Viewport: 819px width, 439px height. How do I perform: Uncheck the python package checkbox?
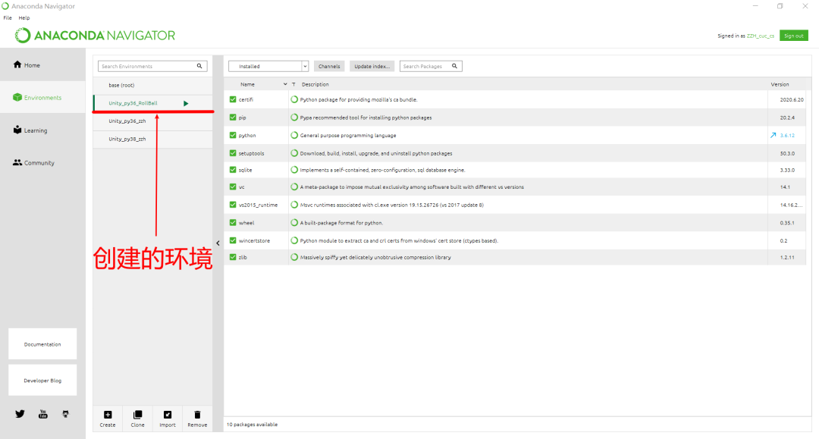point(233,135)
